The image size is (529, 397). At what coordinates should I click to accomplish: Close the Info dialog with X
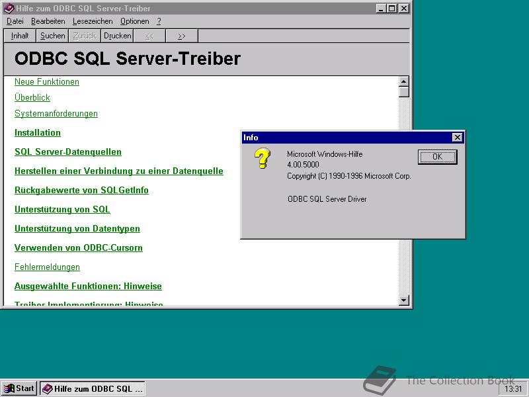[x=457, y=138]
